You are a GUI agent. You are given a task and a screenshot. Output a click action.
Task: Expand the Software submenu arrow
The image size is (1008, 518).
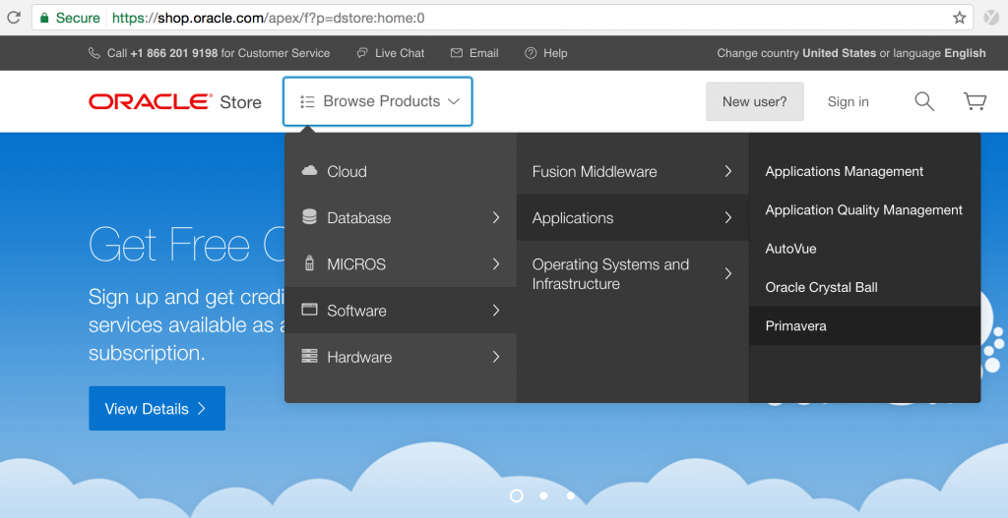click(x=496, y=310)
